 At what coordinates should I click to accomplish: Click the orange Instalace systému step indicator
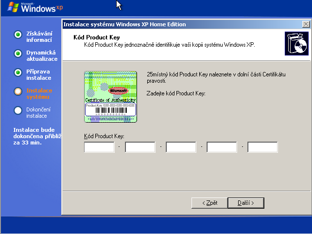[x=18, y=91]
